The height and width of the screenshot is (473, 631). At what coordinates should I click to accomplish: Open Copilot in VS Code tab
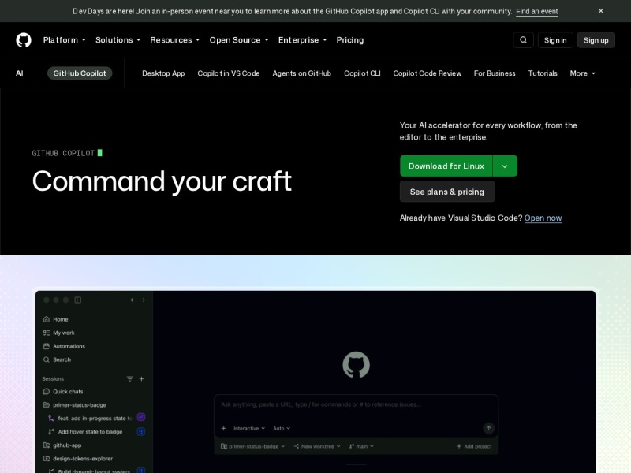tap(228, 73)
